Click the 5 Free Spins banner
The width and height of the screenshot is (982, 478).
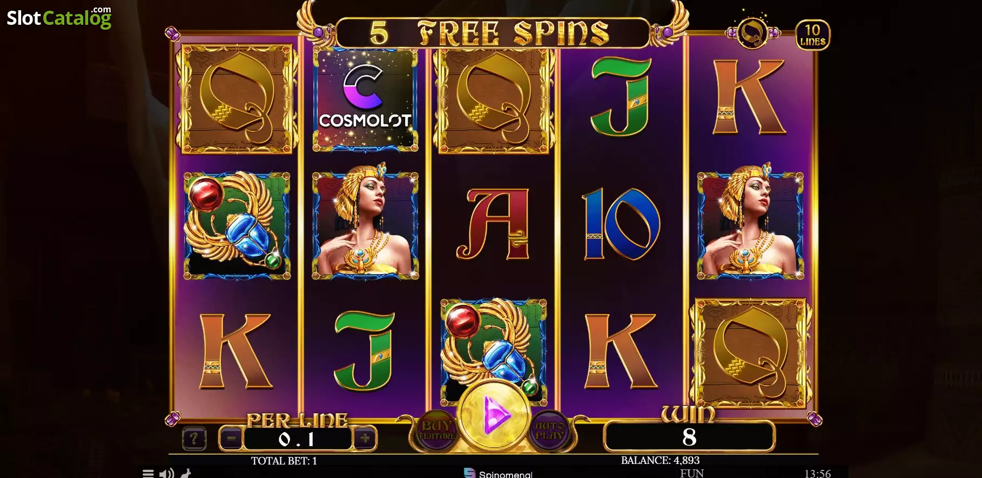tap(493, 33)
